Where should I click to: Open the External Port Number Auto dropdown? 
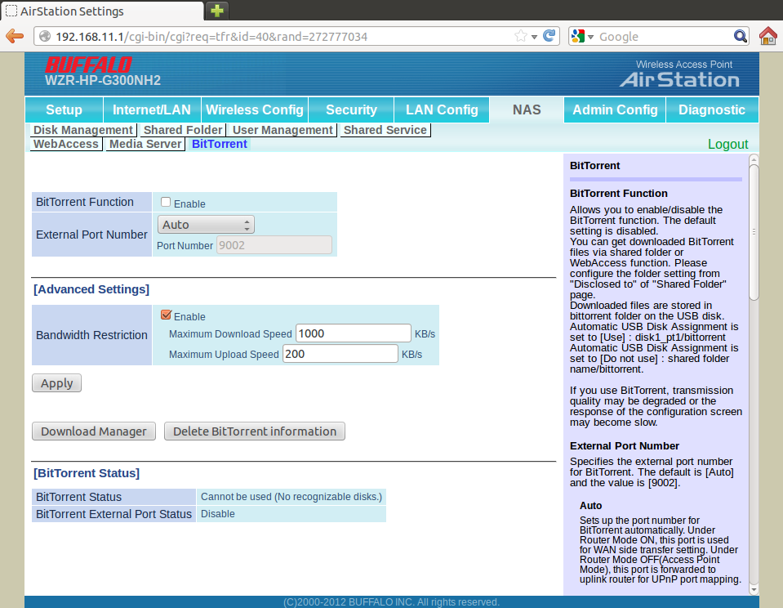click(x=206, y=225)
